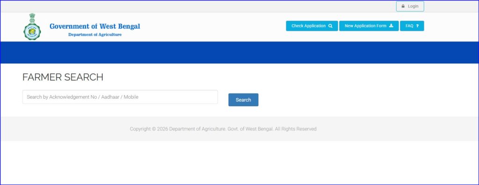This screenshot has width=479, height=185.
Task: Click the download icon in New Application Form
Action: [x=391, y=26]
